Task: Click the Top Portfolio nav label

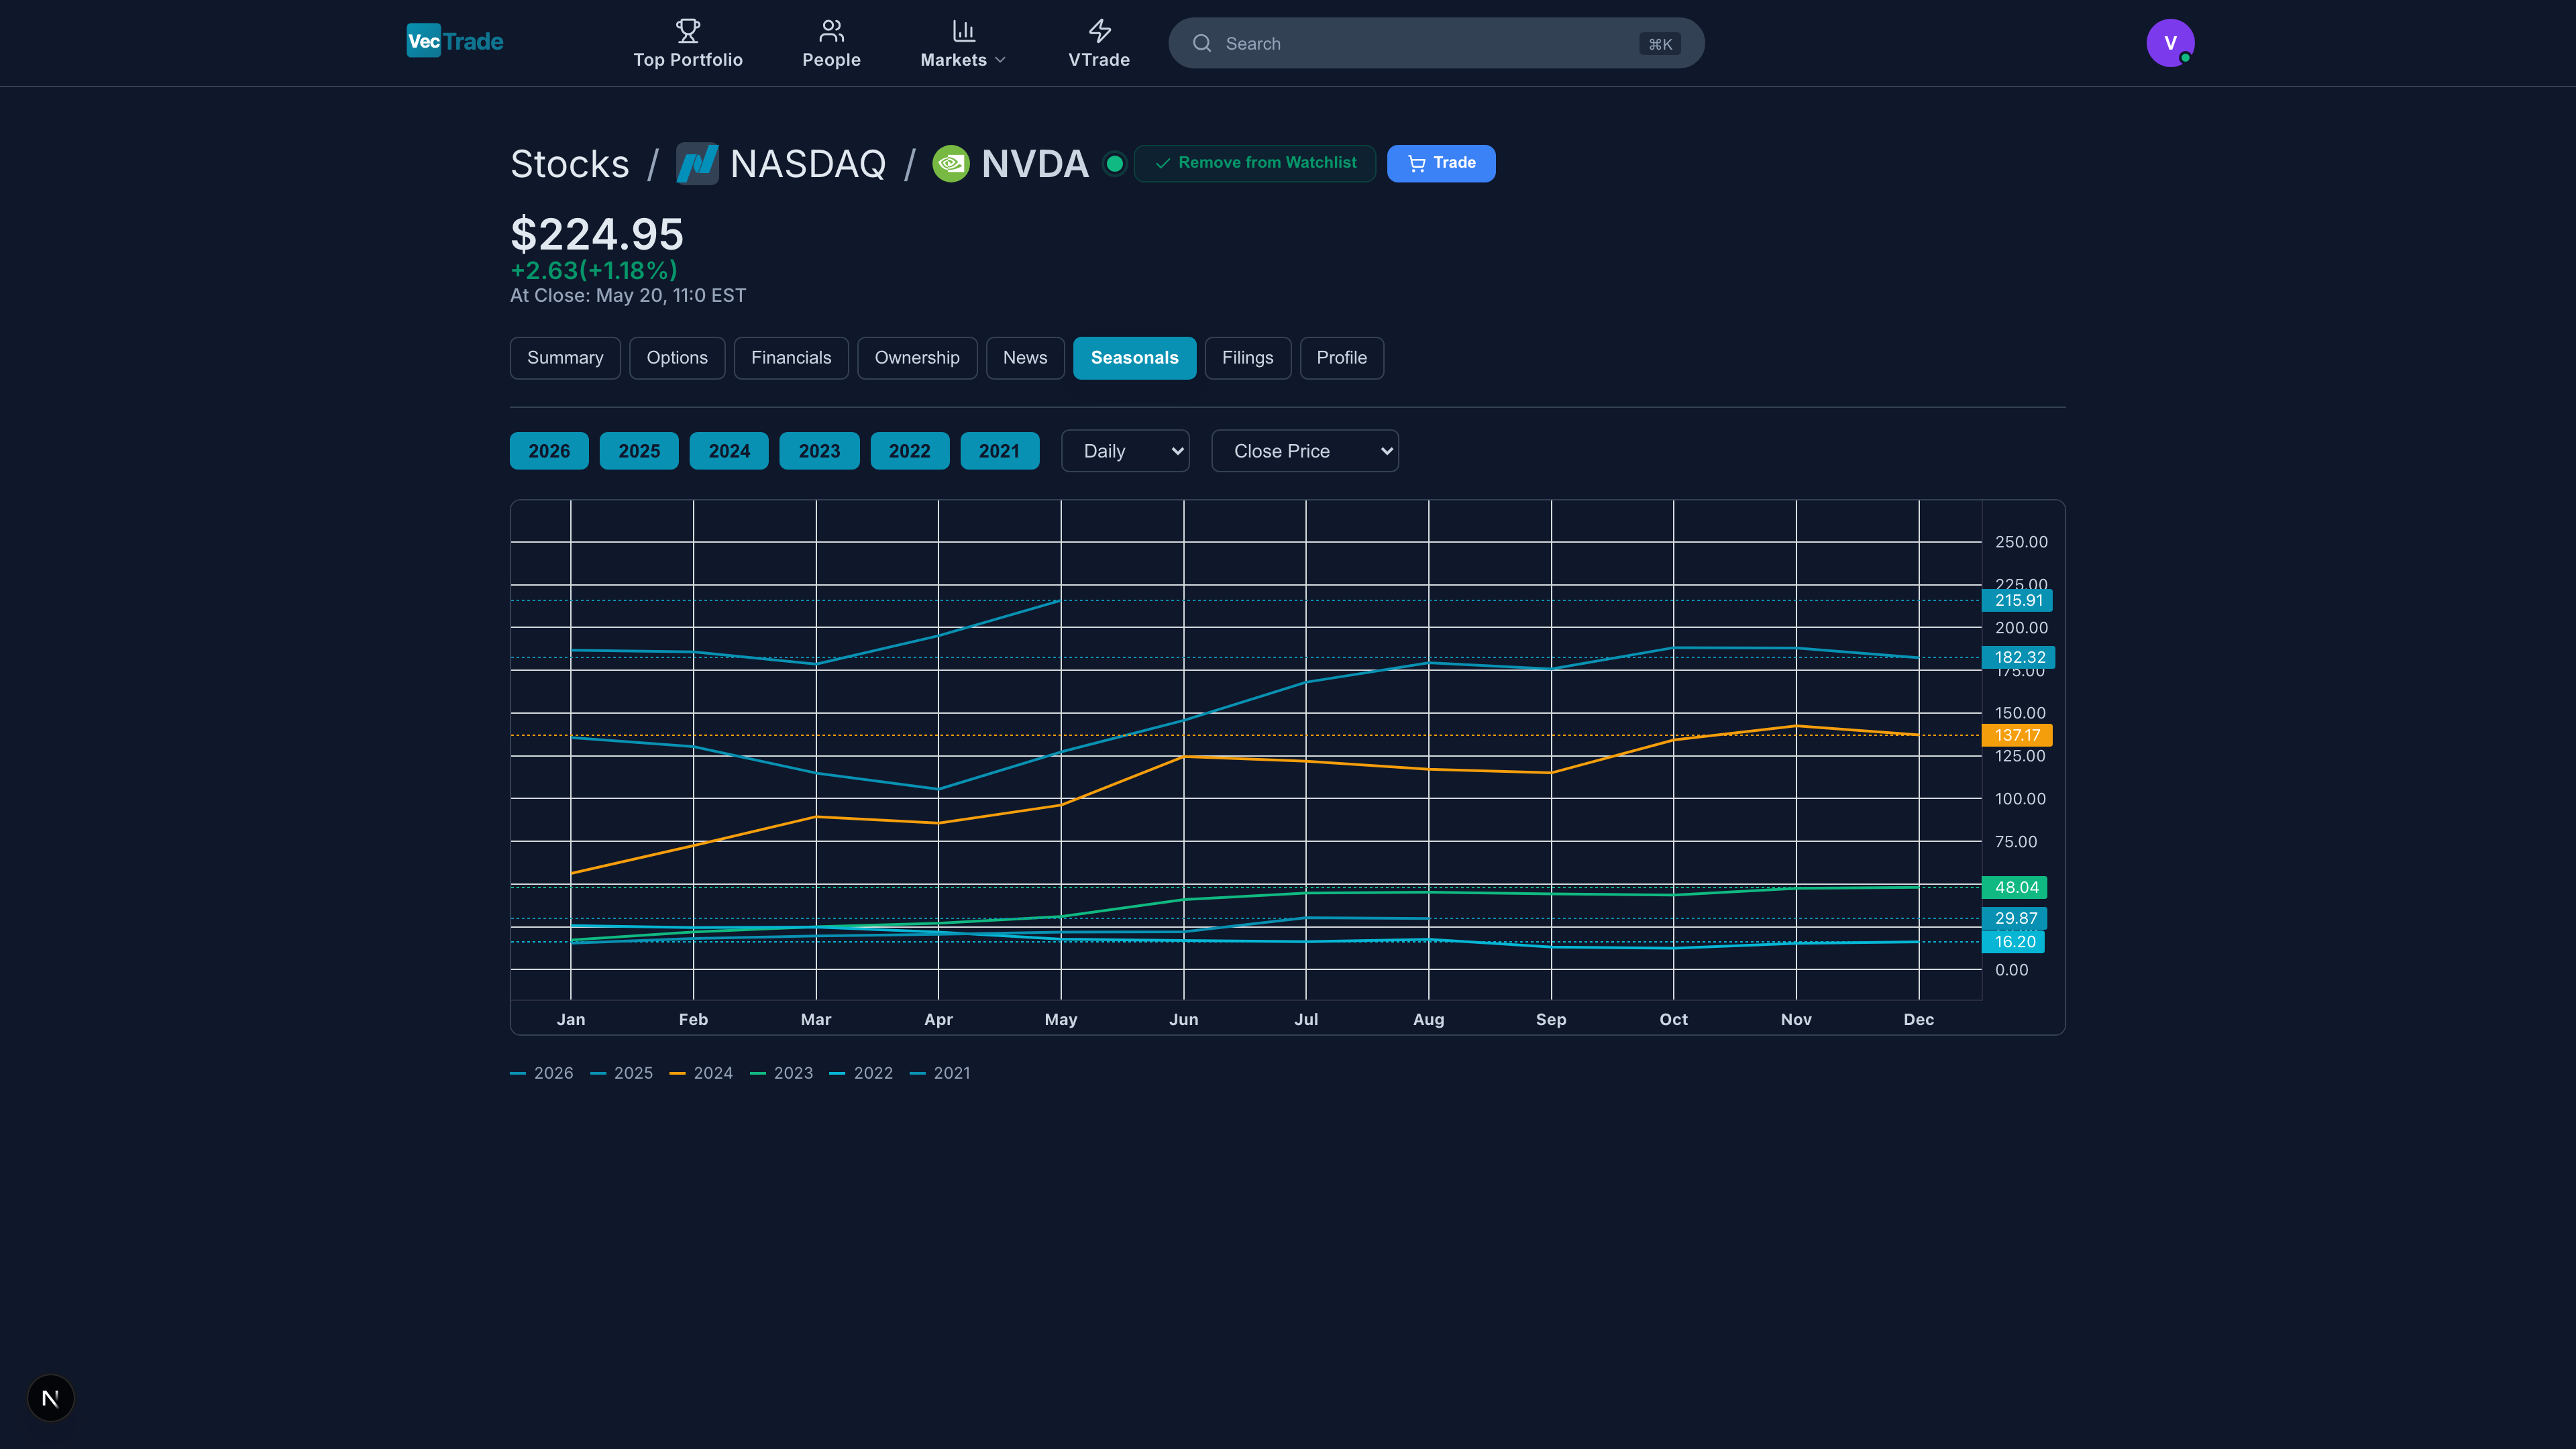Action: (x=688, y=60)
